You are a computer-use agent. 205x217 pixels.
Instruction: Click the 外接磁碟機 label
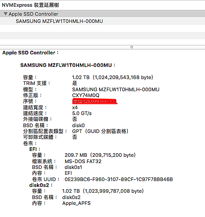[37, 119]
